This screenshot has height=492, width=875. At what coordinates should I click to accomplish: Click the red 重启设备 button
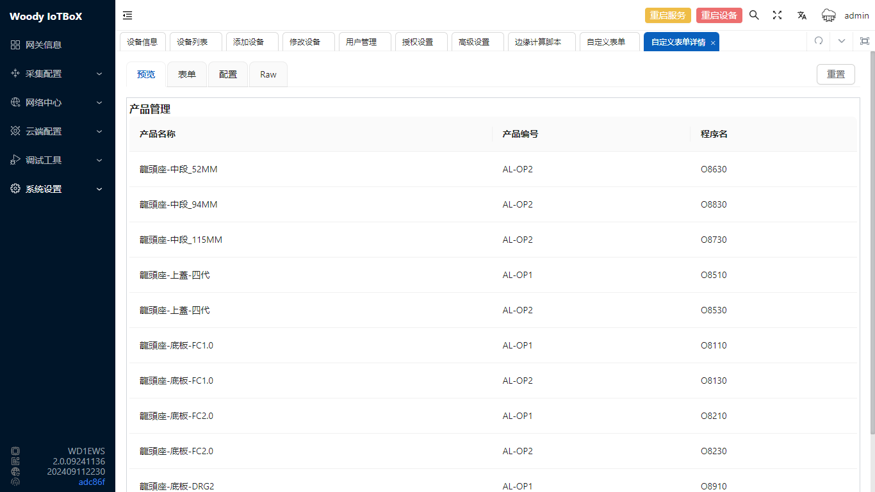[719, 15]
